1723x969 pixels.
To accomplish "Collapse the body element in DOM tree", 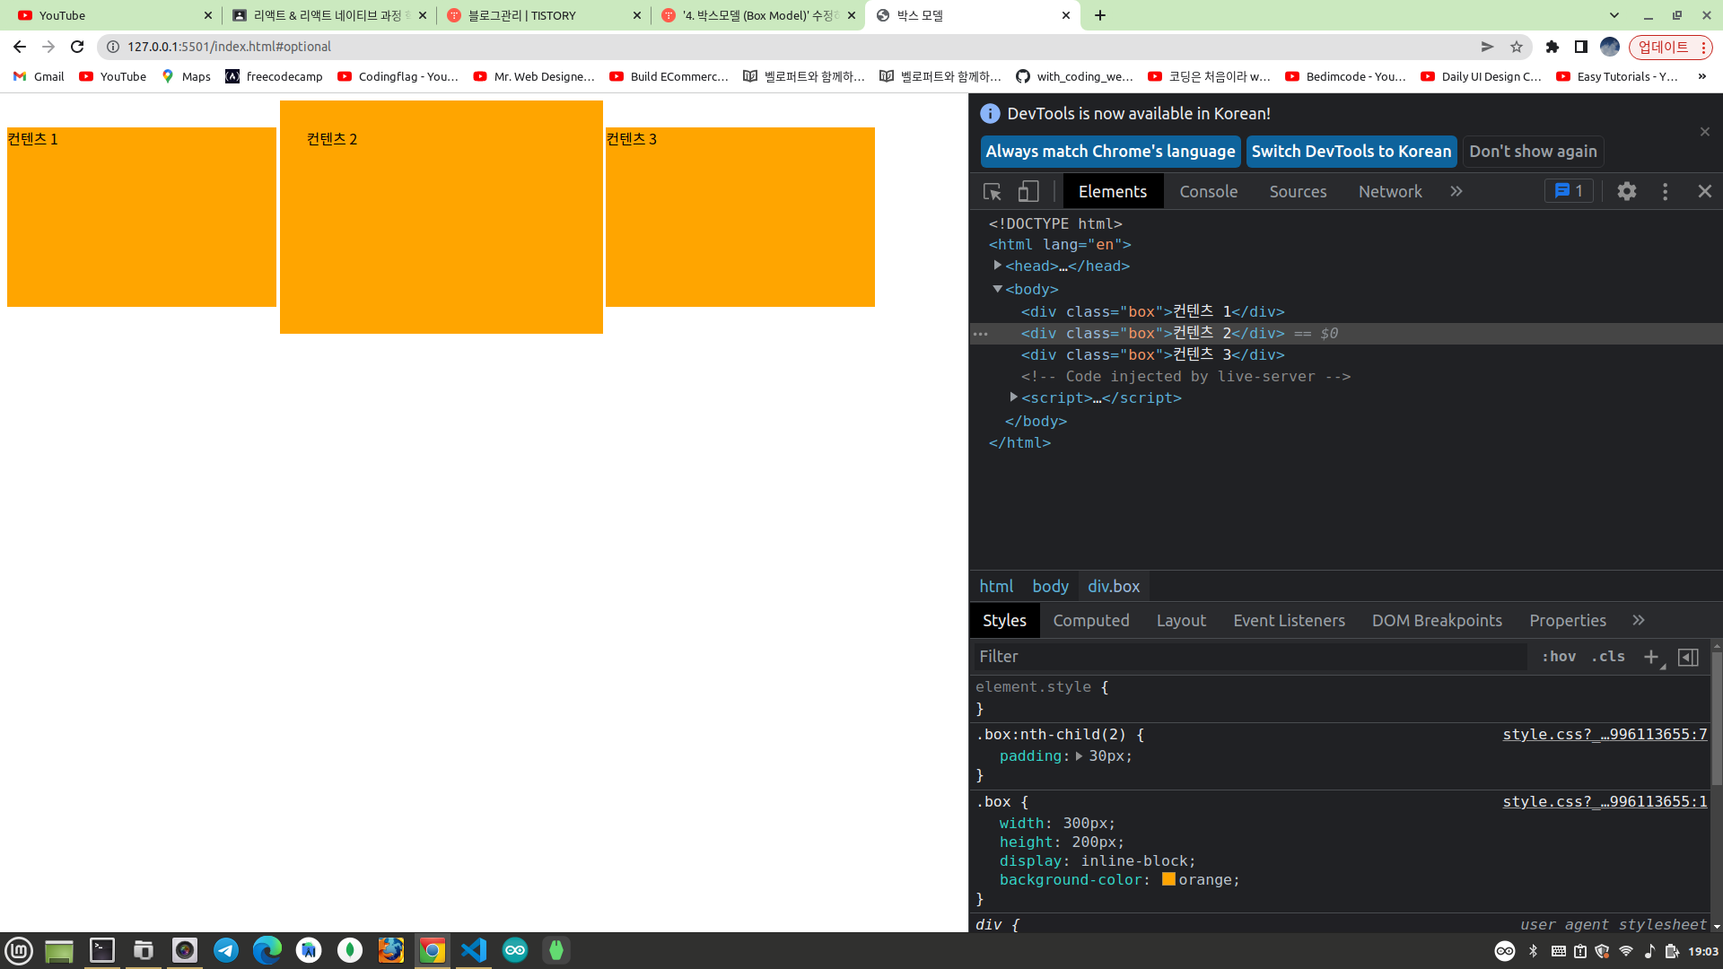I will [x=997, y=289].
